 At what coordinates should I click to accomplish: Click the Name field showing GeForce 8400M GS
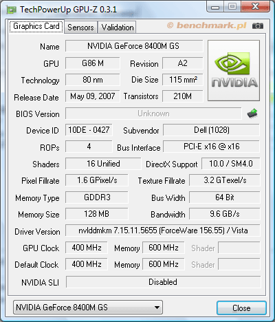[134, 46]
